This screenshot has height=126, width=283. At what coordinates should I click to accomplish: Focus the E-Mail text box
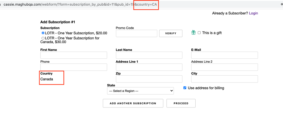224,55
